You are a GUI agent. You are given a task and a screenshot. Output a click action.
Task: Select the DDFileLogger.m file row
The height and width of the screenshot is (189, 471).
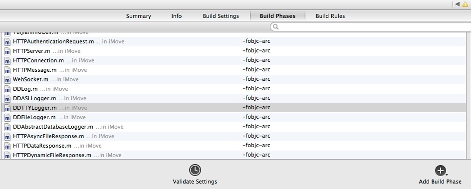click(234, 117)
